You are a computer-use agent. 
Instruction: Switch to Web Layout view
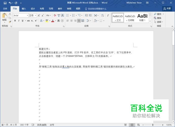138,125
